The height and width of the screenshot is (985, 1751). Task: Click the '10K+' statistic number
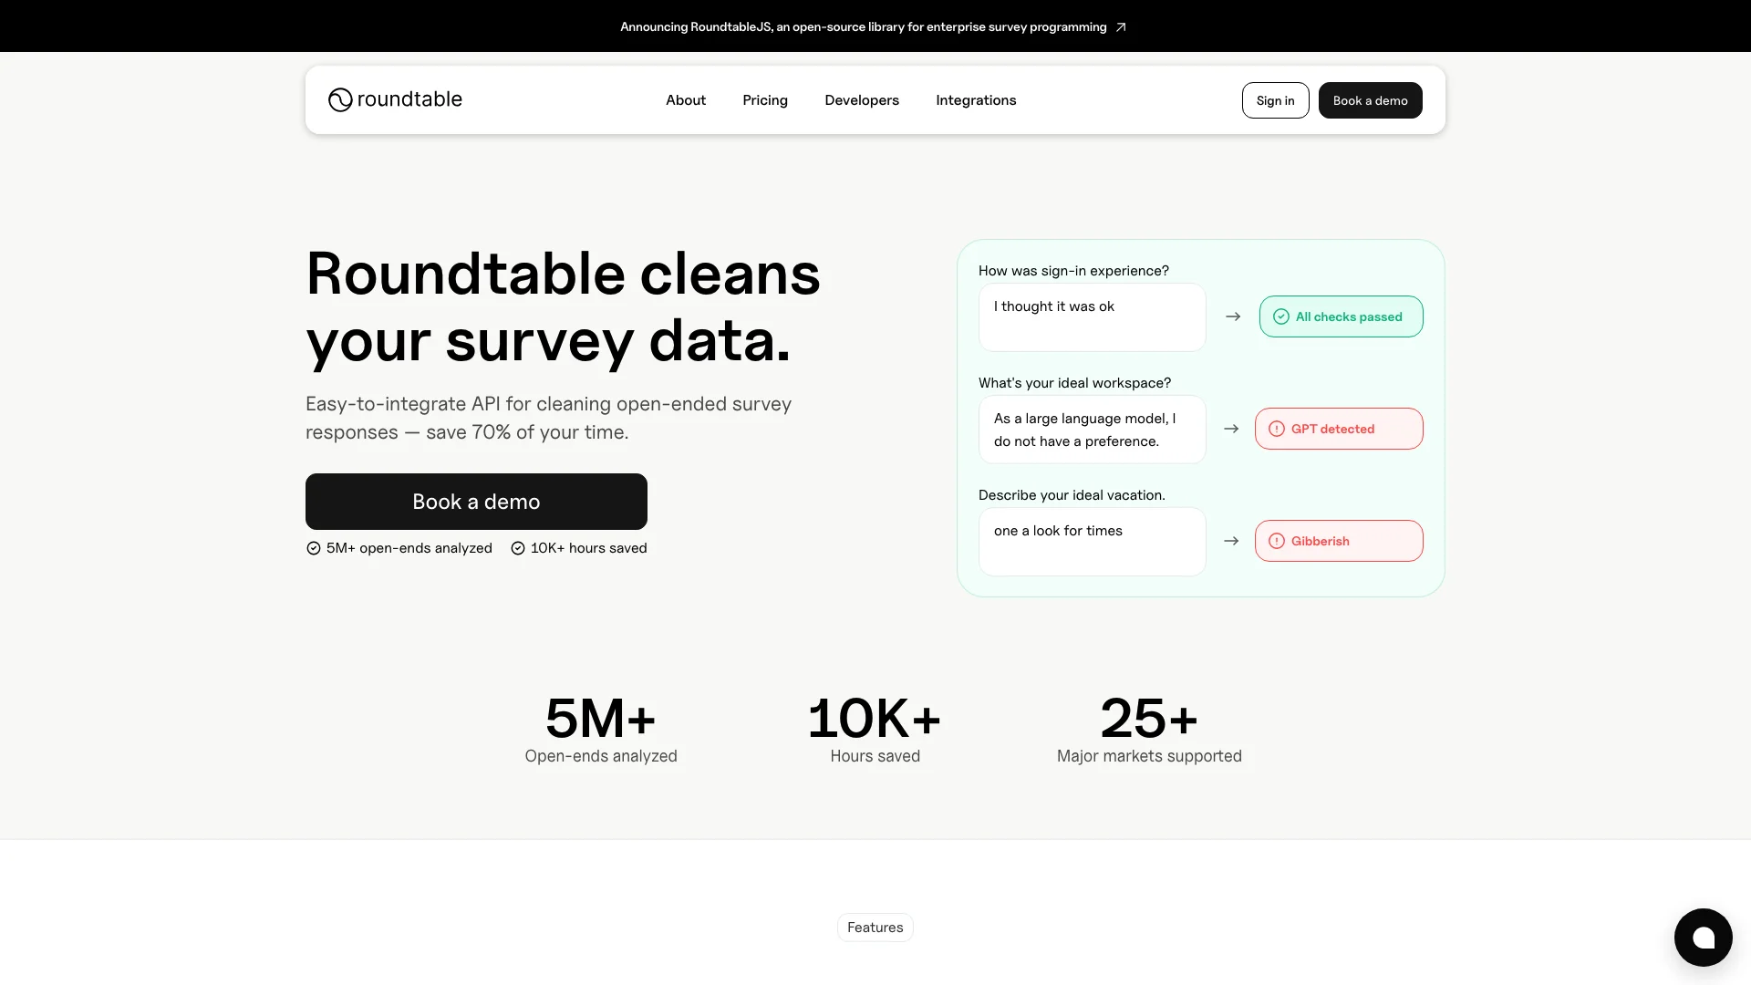(875, 718)
